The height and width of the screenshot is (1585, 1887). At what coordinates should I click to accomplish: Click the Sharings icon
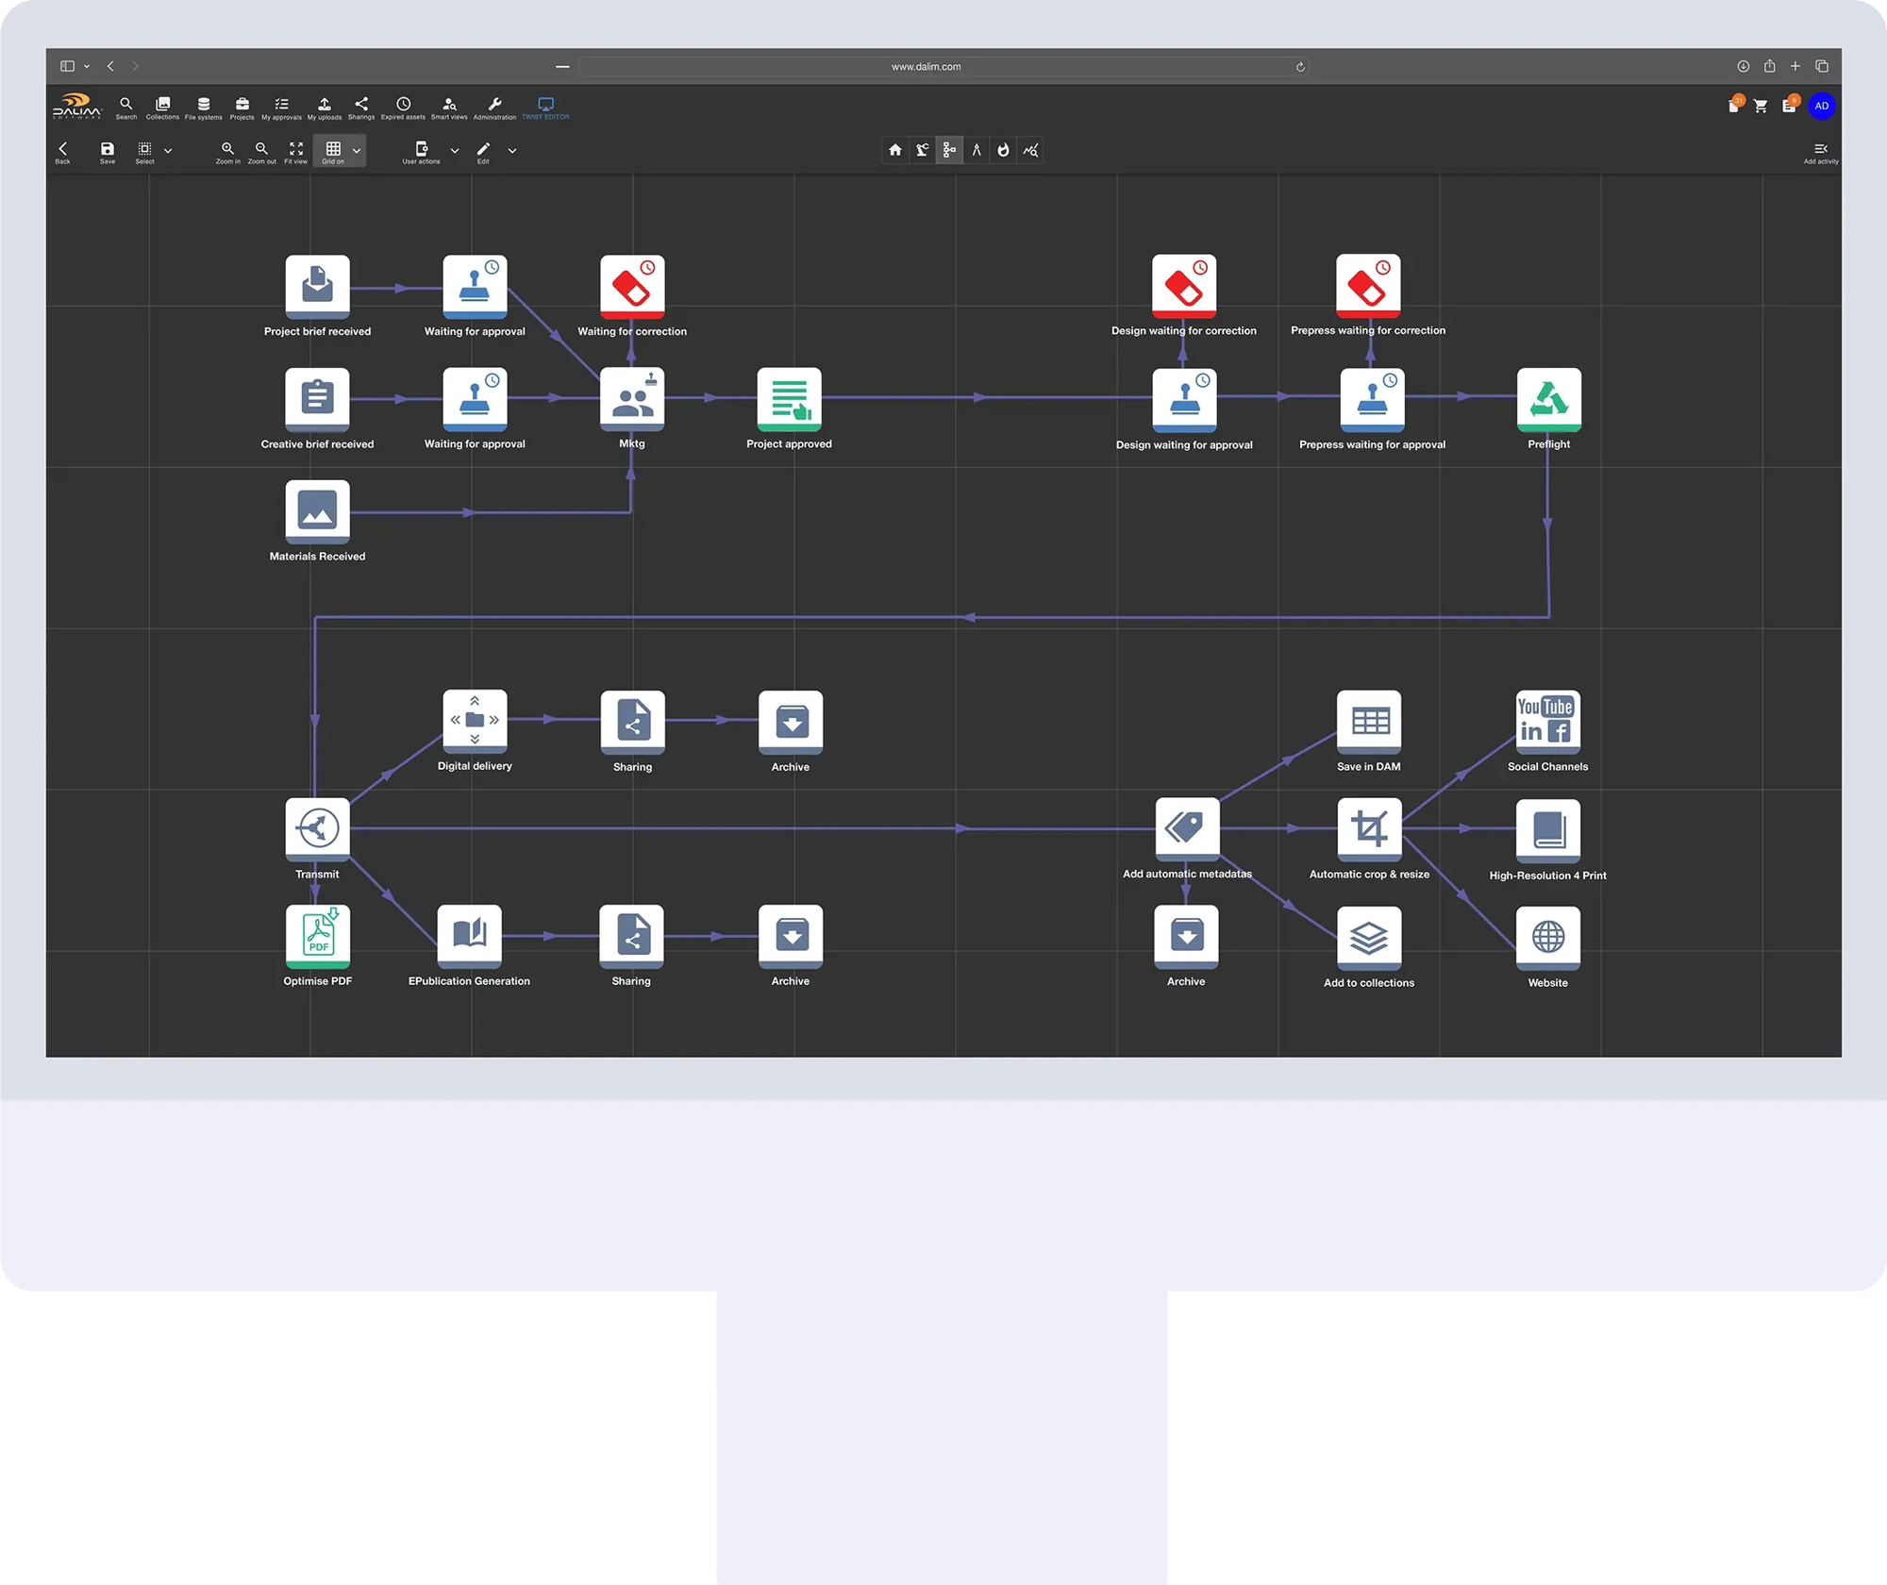pos(360,104)
